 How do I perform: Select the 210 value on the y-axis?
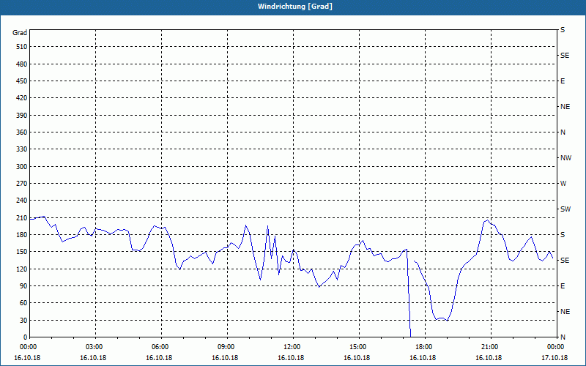[x=22, y=217]
